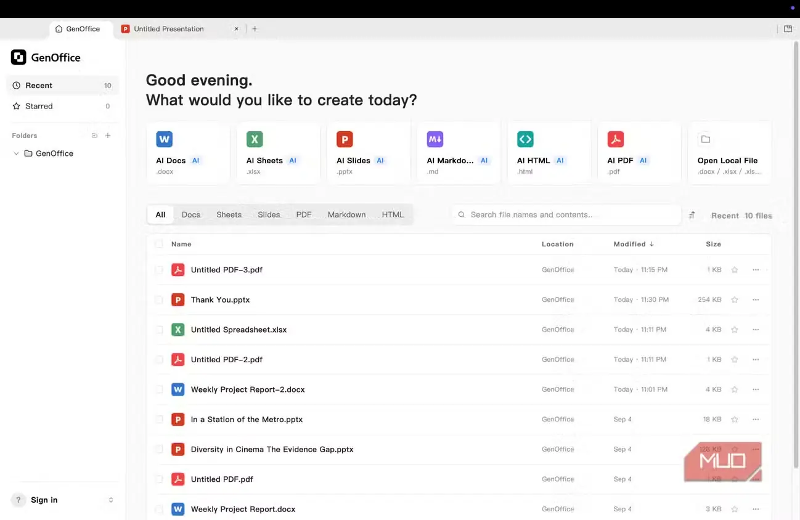800x520 pixels.
Task: Sort by the Modified column header
Action: (634, 244)
